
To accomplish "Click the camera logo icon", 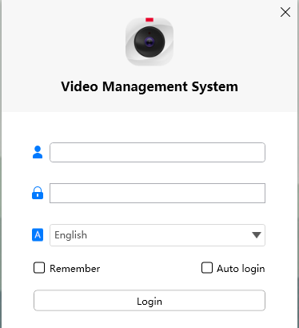I will coord(149,42).
